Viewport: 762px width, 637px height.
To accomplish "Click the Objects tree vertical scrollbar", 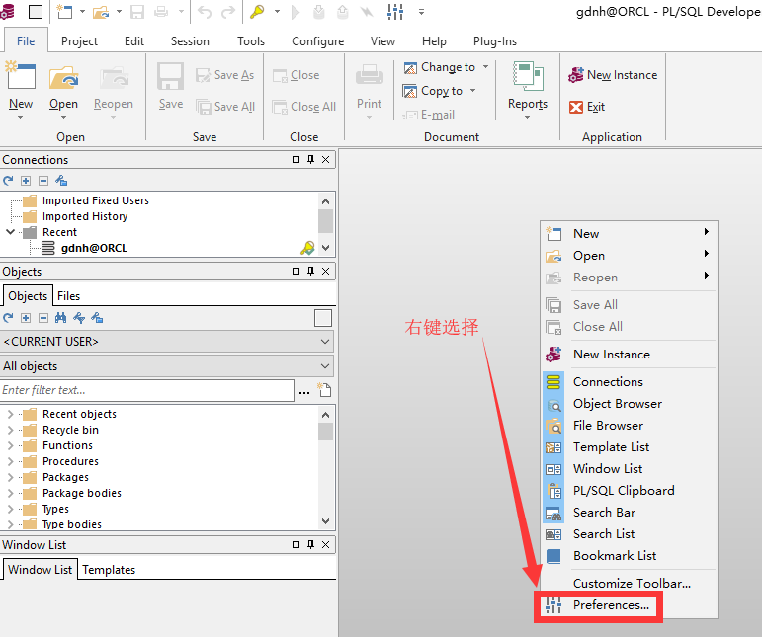I will click(325, 468).
